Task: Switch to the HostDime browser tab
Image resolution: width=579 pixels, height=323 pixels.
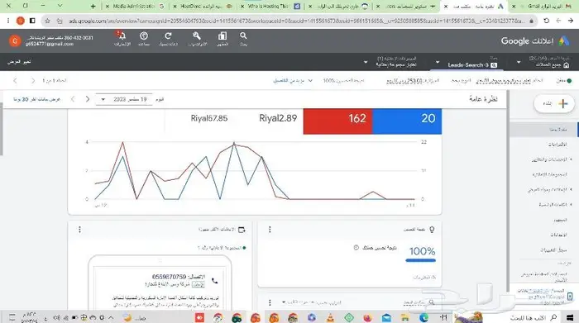Action: pos(203,7)
